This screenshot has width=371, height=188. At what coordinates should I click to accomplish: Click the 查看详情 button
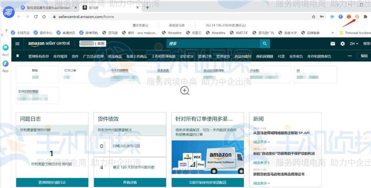130,182
